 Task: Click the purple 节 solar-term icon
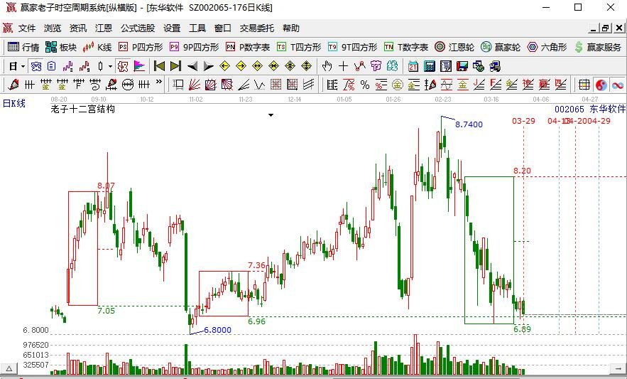(376, 66)
